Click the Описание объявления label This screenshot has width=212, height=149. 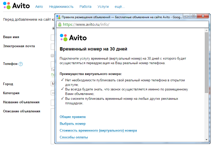coord(22,111)
